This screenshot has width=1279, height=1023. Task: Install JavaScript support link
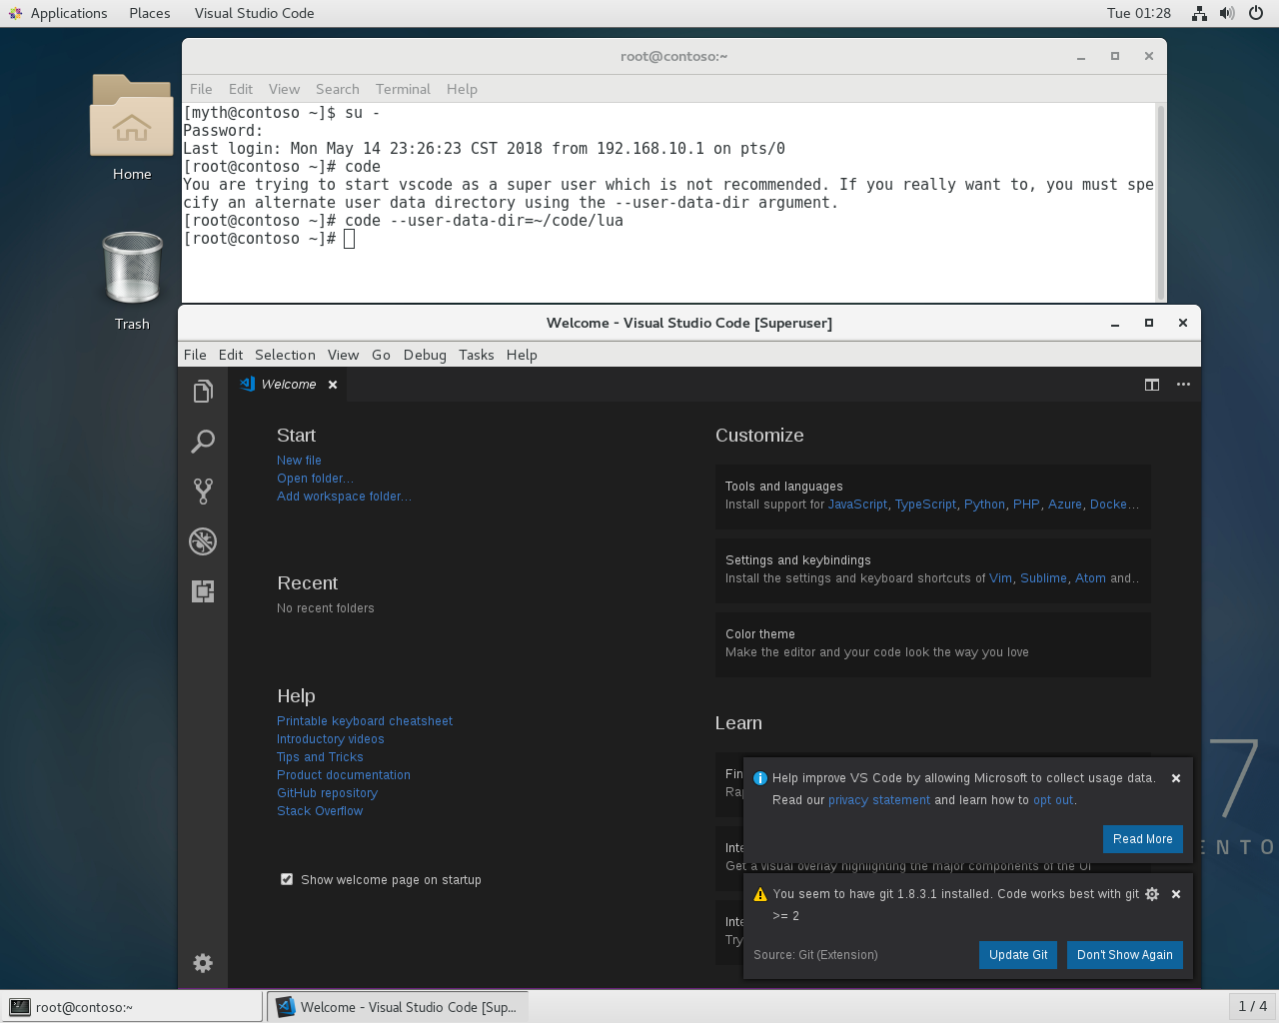point(857,505)
